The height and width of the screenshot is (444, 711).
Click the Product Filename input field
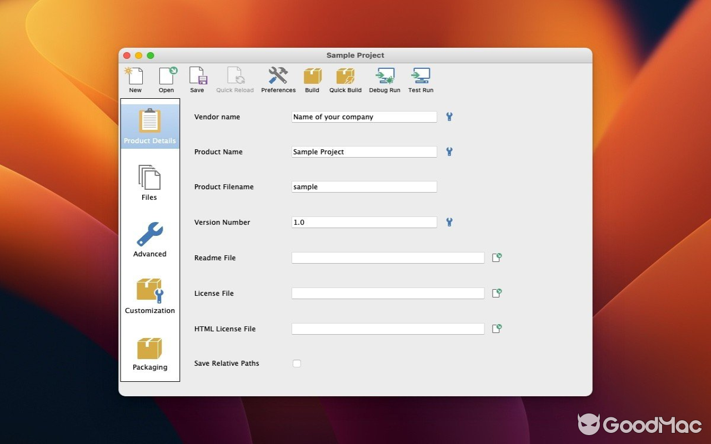(364, 186)
